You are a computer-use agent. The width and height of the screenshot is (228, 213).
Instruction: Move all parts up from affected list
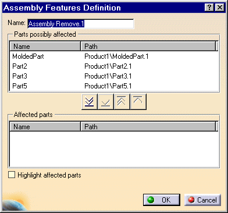coord(122,102)
